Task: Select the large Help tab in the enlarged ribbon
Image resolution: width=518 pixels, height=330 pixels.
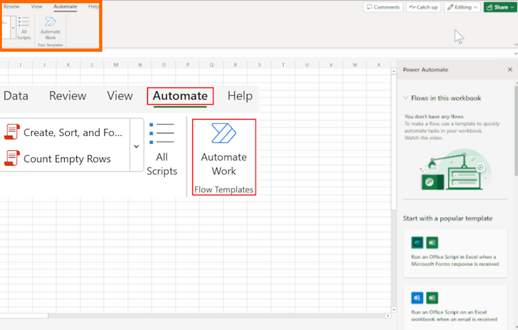Action: click(240, 96)
